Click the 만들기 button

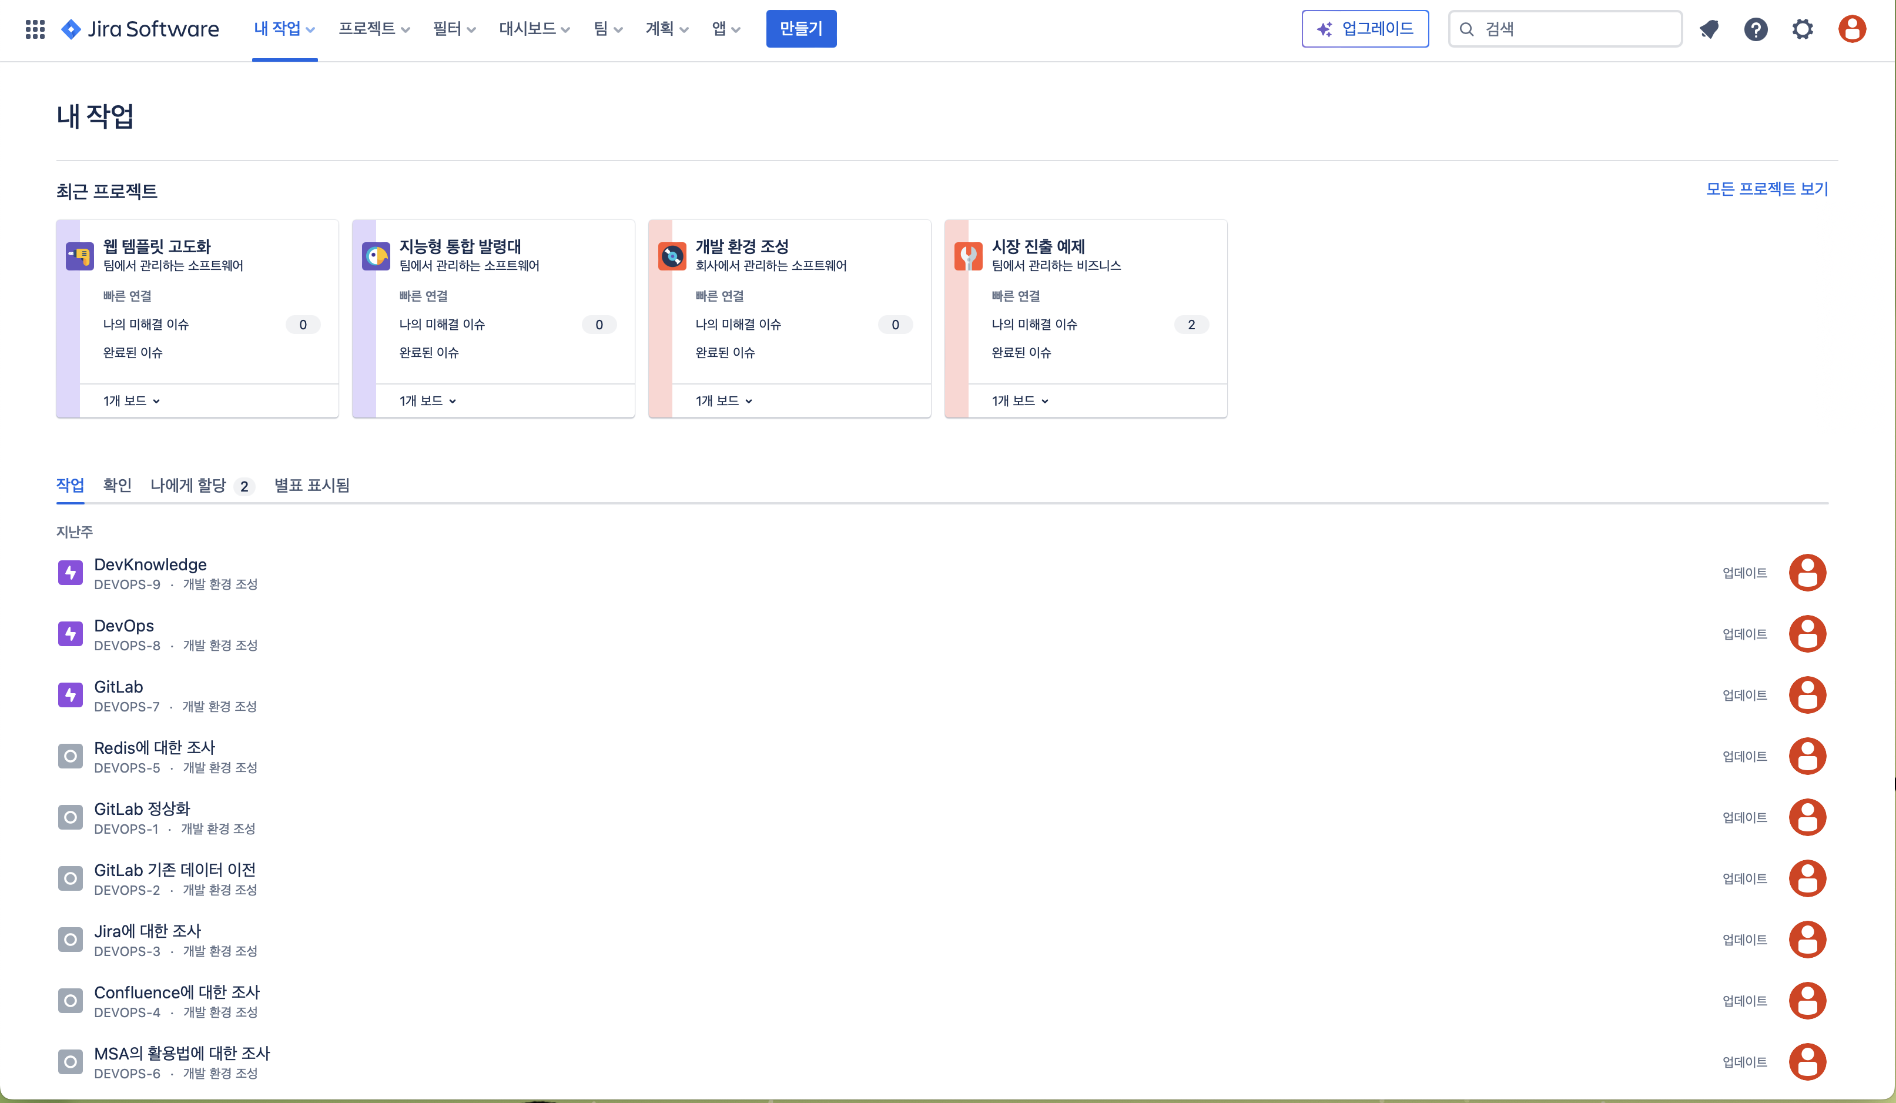[x=801, y=29]
